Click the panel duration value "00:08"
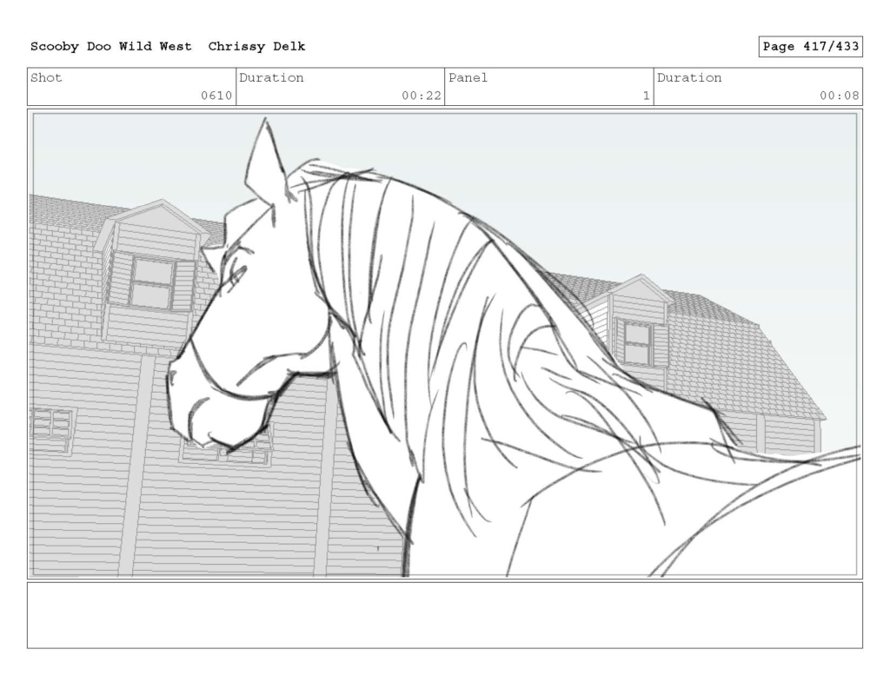The image size is (890, 689). pyautogui.click(x=839, y=96)
